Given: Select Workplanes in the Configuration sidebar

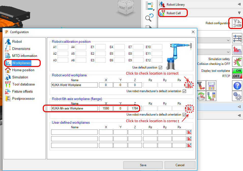Looking at the screenshot, I should [22, 63].
